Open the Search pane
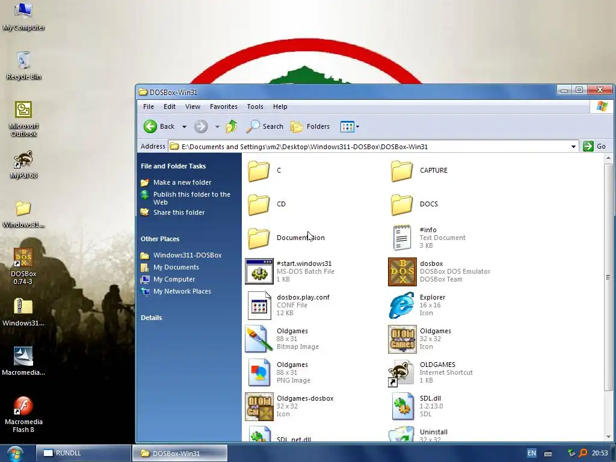616x462 pixels. 265,126
